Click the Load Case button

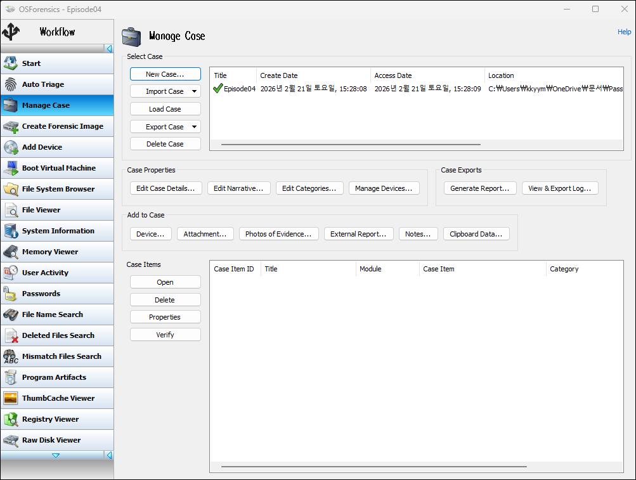pyautogui.click(x=165, y=109)
